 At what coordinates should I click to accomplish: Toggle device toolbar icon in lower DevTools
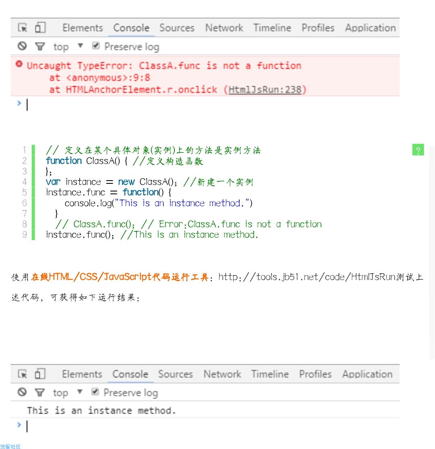click(40, 374)
